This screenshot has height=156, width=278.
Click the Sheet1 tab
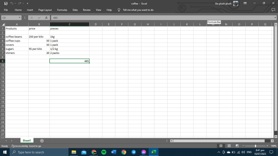point(27,140)
